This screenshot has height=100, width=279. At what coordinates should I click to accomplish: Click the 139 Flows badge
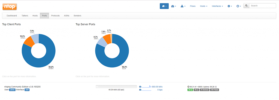pyautogui.click(x=214, y=90)
